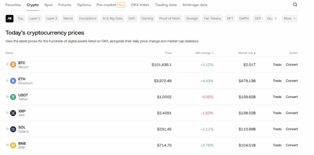314x155 pixels.
Task: Sort by 24h change column
Action: click(x=204, y=53)
